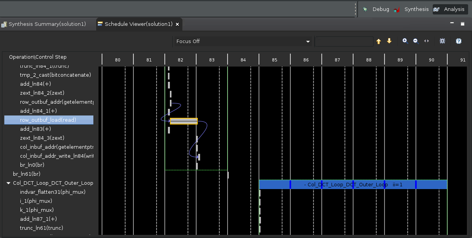This screenshot has height=238, width=472.
Task: Click the zoom out magnifier icon
Action: [416, 41]
